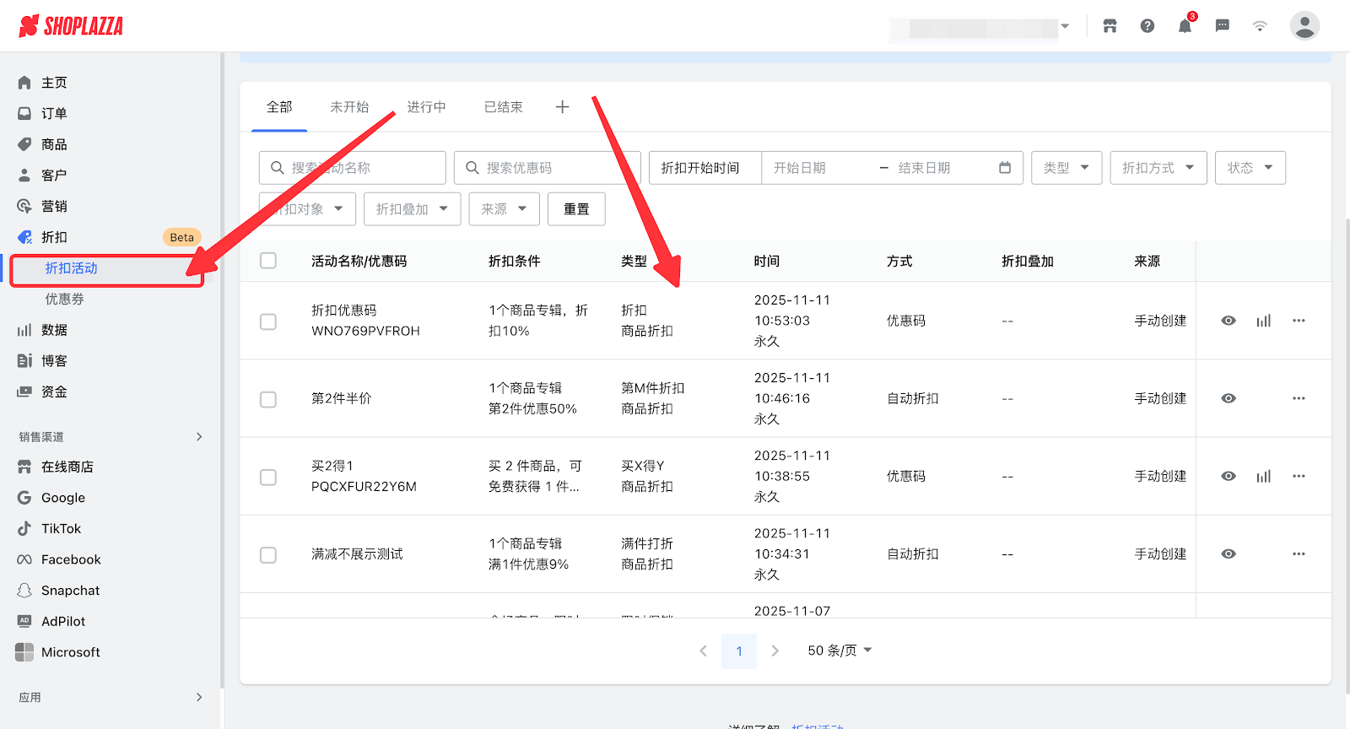Image resolution: width=1350 pixels, height=729 pixels.
Task: Open the storefront icon in header
Action: [x=1110, y=26]
